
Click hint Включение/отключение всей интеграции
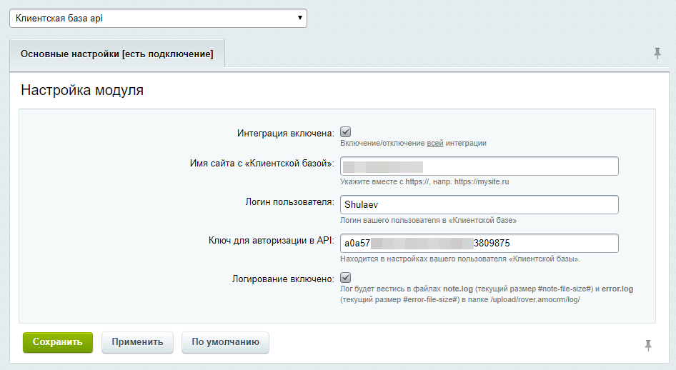(x=413, y=143)
